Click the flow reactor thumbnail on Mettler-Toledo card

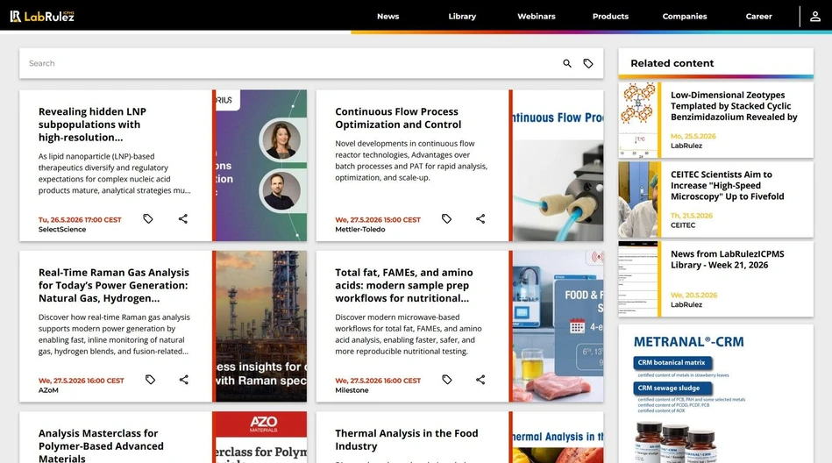[x=558, y=165]
